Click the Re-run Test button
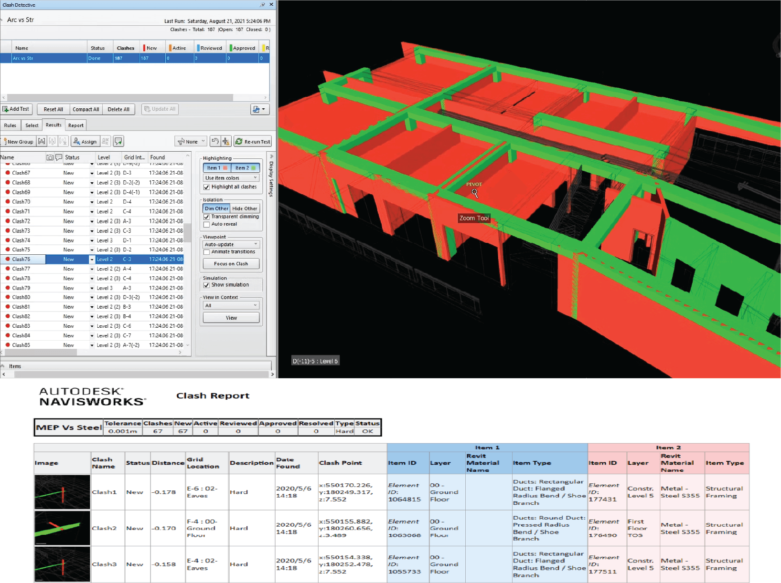The width and height of the screenshot is (781, 583). 253,141
